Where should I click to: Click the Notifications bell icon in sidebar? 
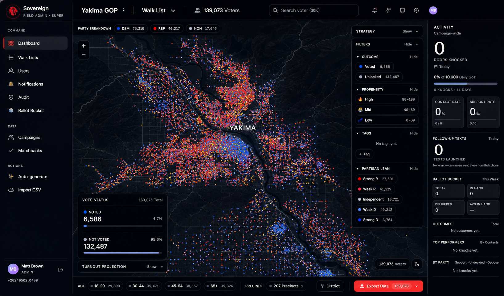[x=11, y=84]
